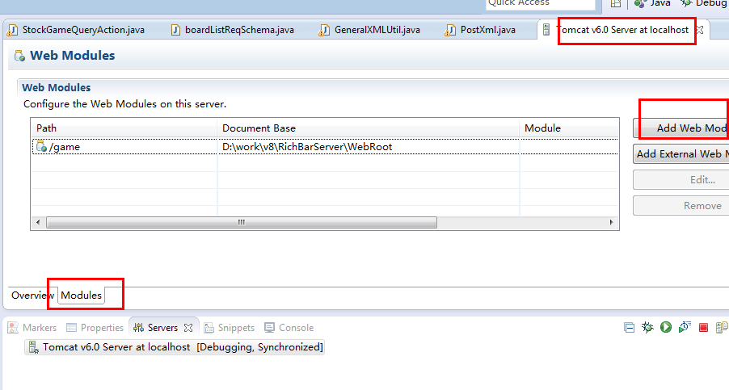Click the Module column header
Viewport: 729px width, 390px height.
569,128
